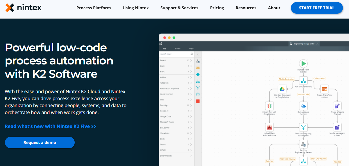
Task: Expand the Recent steps category
Action: [x=191, y=60]
